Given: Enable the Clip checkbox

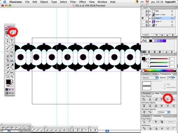Looking at the screenshot, I should (x=165, y=84).
